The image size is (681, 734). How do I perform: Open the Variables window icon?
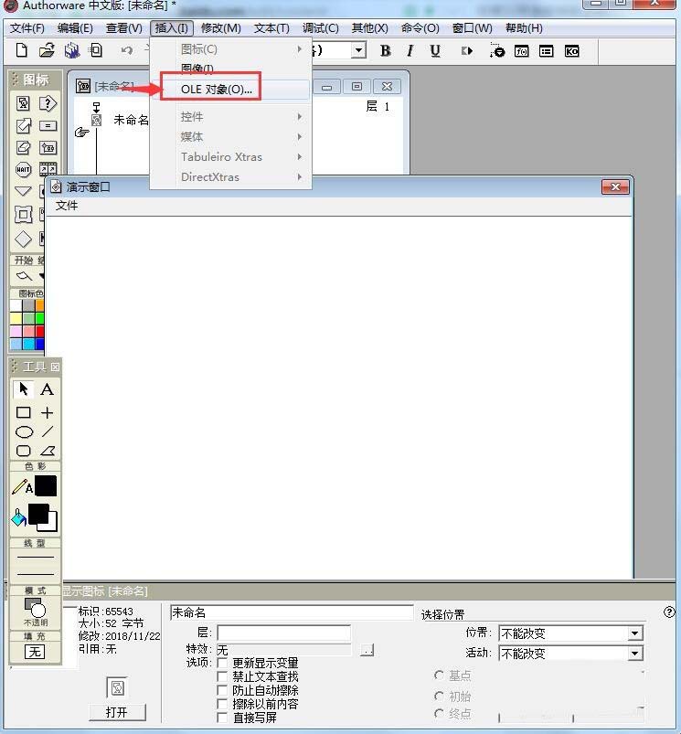[x=547, y=51]
